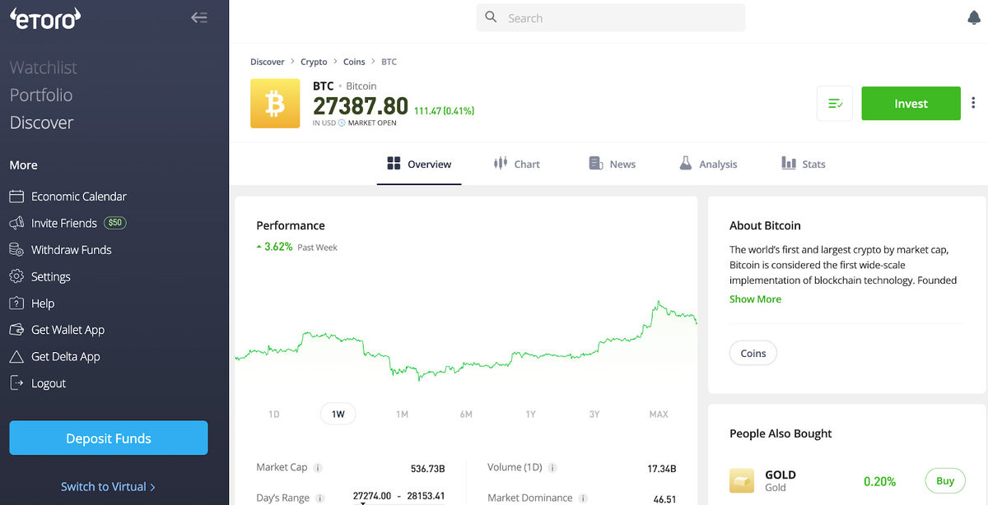Viewport: 988px width, 505px height.
Task: Click Volume (1D) info icon
Action: click(552, 468)
